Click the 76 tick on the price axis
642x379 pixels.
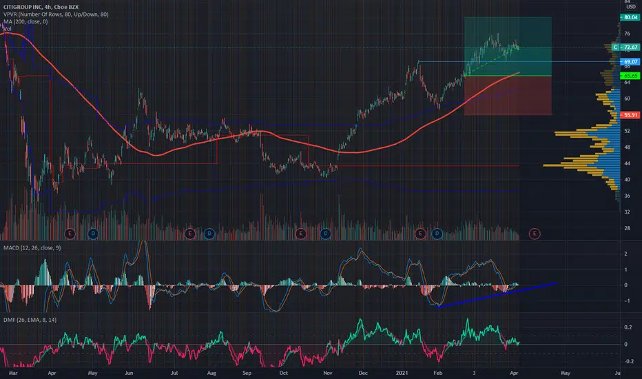[628, 34]
